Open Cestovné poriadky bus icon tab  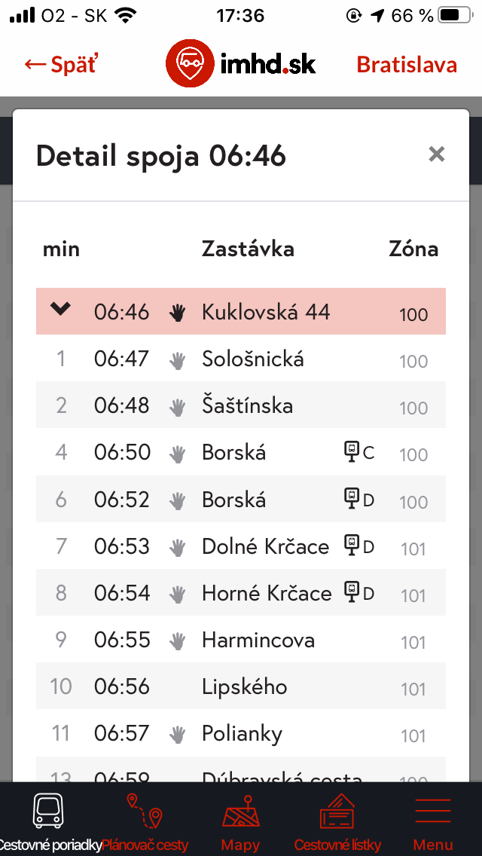click(x=48, y=812)
